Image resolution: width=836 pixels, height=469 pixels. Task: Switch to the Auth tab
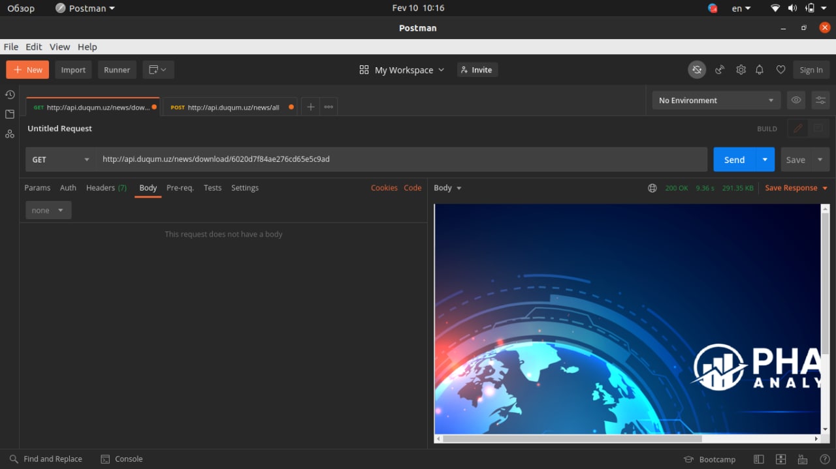tap(68, 188)
